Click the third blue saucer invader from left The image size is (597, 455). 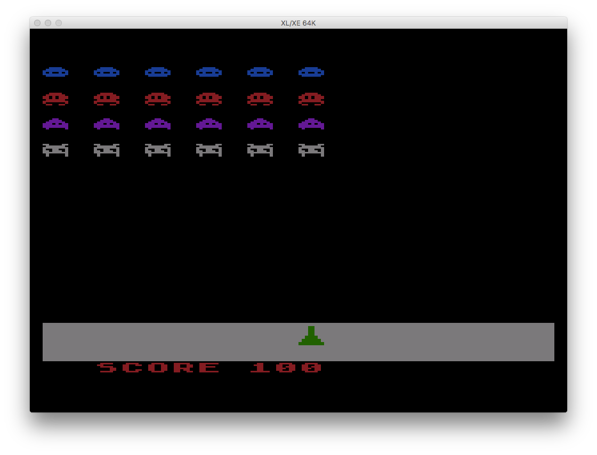pyautogui.click(x=158, y=72)
